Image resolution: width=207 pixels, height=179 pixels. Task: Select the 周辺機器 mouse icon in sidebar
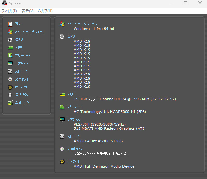10,95
